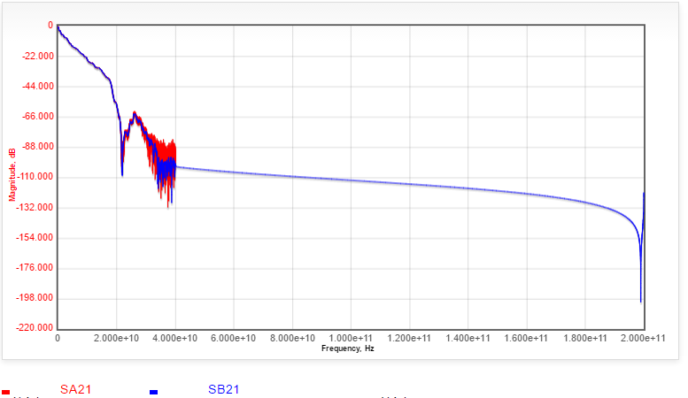The width and height of the screenshot is (688, 398).
Task: Click the 1.000e+11 x-axis tick label
Action: click(x=351, y=338)
